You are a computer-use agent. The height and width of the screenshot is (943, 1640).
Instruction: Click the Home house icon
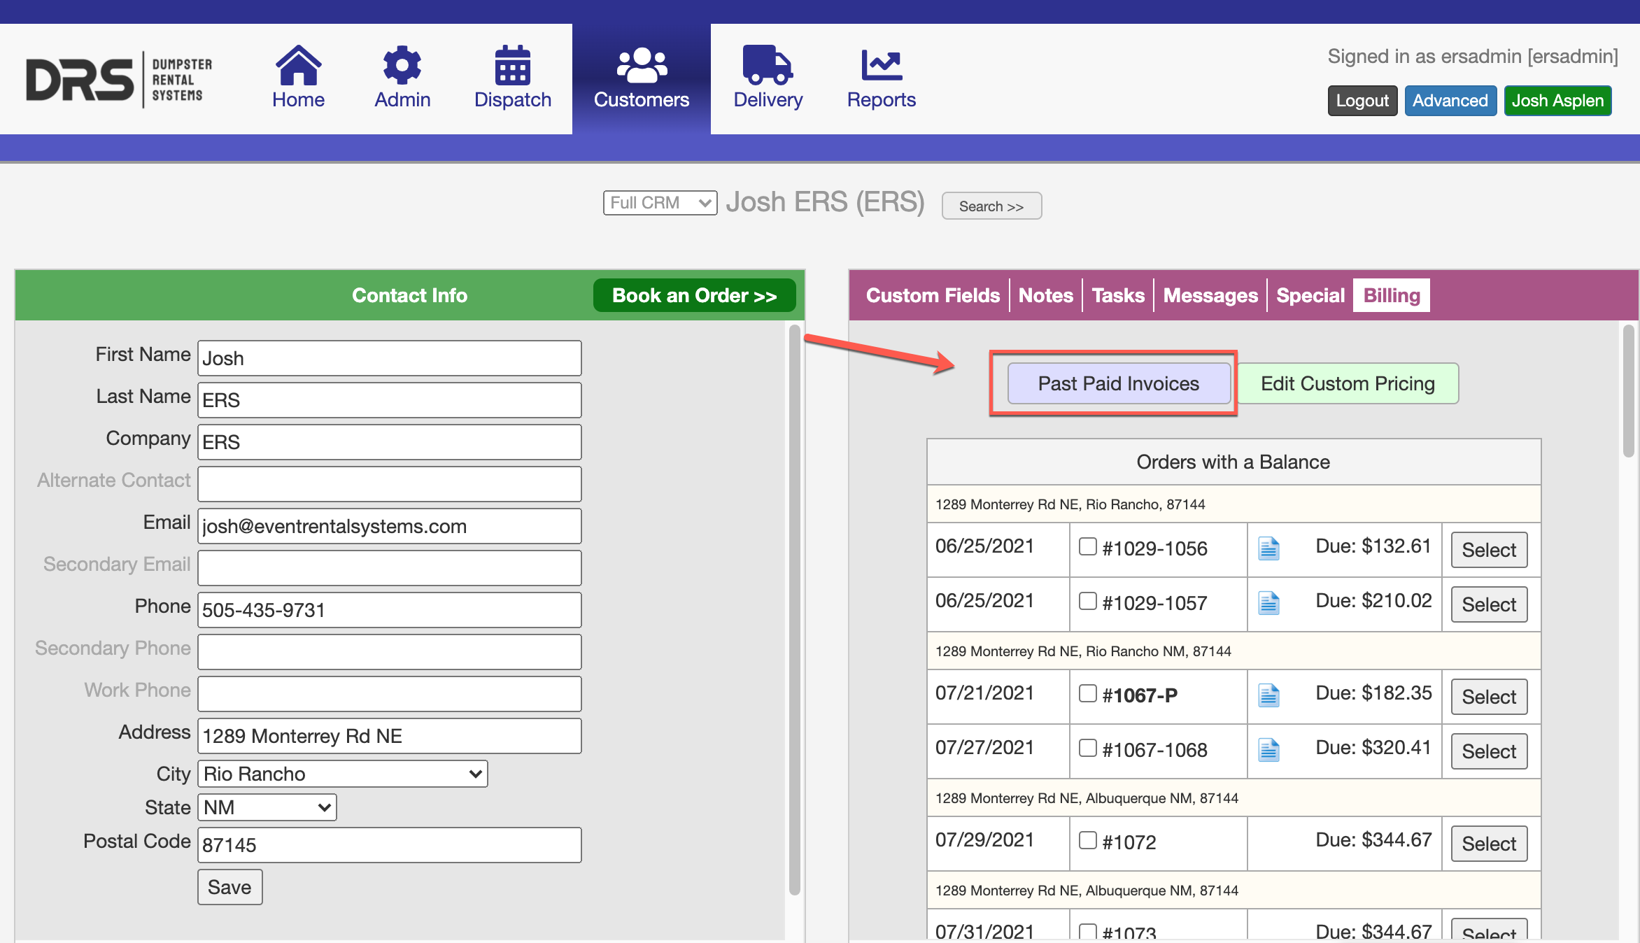tap(298, 66)
